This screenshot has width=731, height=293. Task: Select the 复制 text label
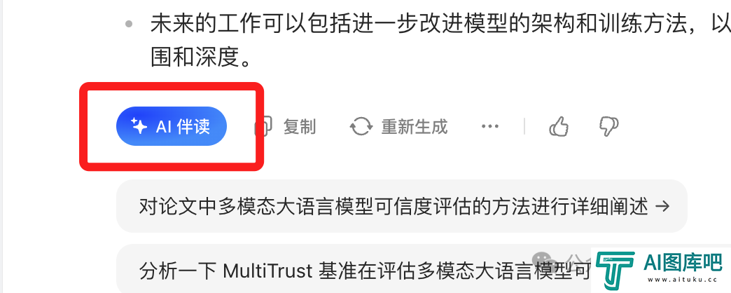pyautogui.click(x=299, y=126)
